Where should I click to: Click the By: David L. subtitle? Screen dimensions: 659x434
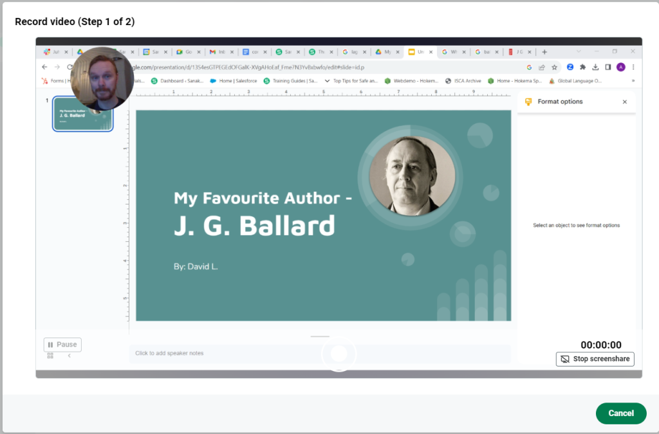coord(196,267)
